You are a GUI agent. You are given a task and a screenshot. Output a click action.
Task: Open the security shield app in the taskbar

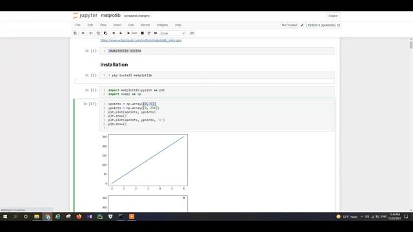point(110,217)
